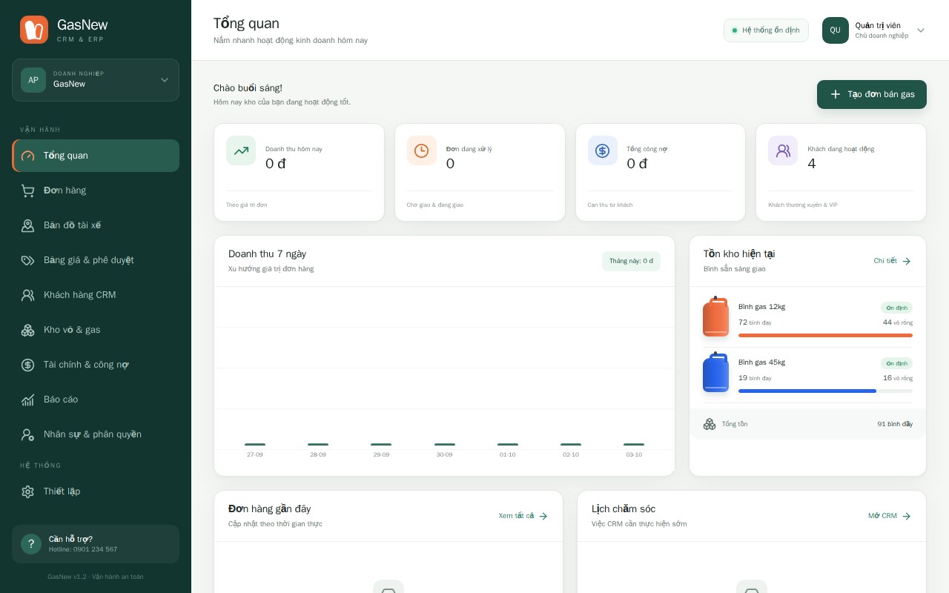
Task: Click the Bản đồ tài xế pin icon
Action: pos(28,225)
